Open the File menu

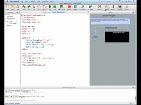click(x=22, y=1)
